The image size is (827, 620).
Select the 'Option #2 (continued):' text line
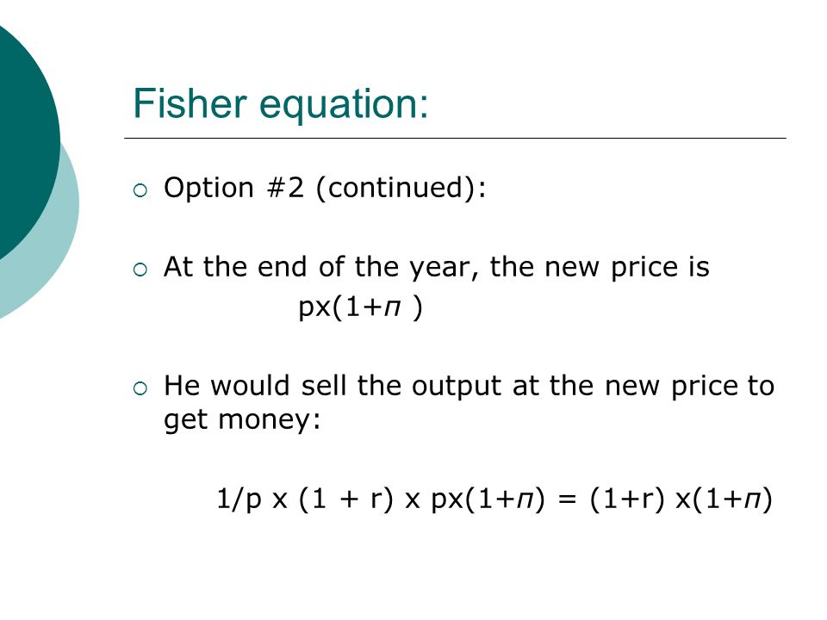coord(325,188)
